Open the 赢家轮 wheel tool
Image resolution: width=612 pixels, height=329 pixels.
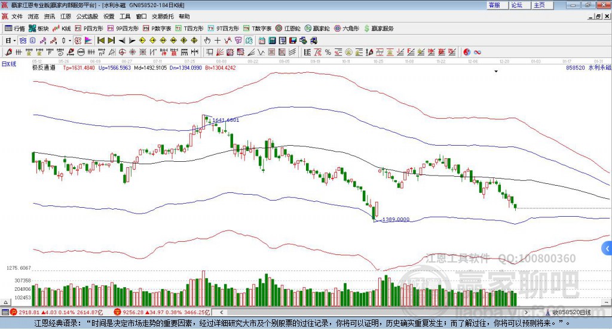tap(317, 29)
